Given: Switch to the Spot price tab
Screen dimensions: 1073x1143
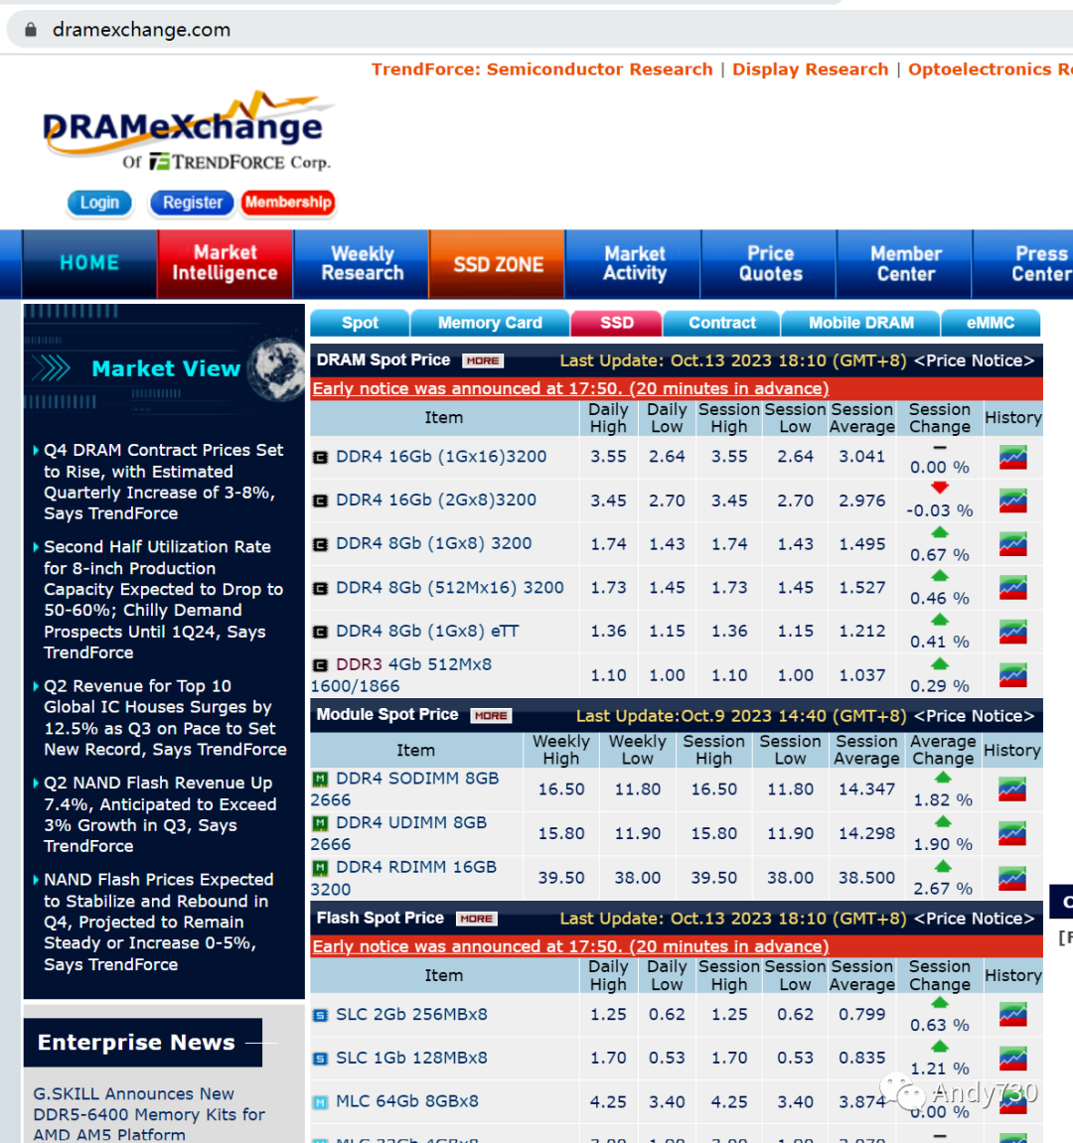Looking at the screenshot, I should pos(360,323).
